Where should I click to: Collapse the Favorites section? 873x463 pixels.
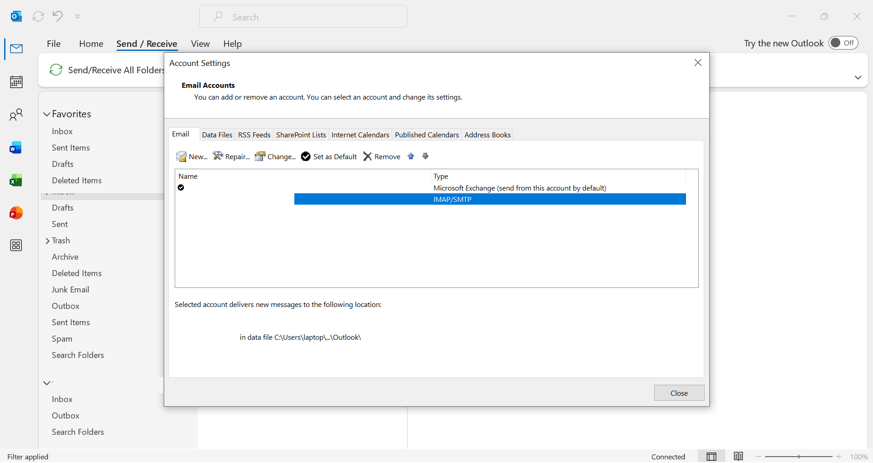point(47,114)
